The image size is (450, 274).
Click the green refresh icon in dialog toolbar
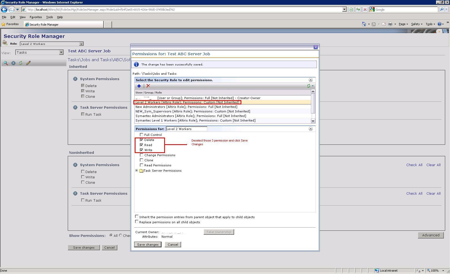[x=309, y=86]
